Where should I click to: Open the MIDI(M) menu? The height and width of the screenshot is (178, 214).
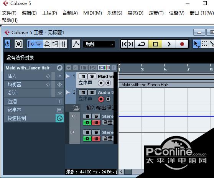click(92, 13)
